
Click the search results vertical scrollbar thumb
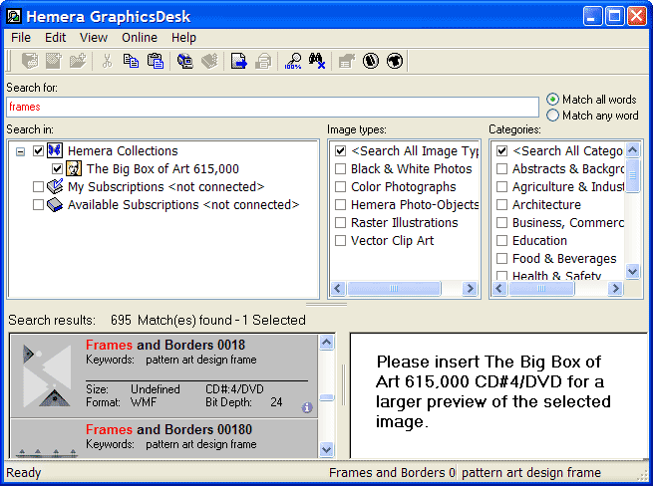coord(327,397)
